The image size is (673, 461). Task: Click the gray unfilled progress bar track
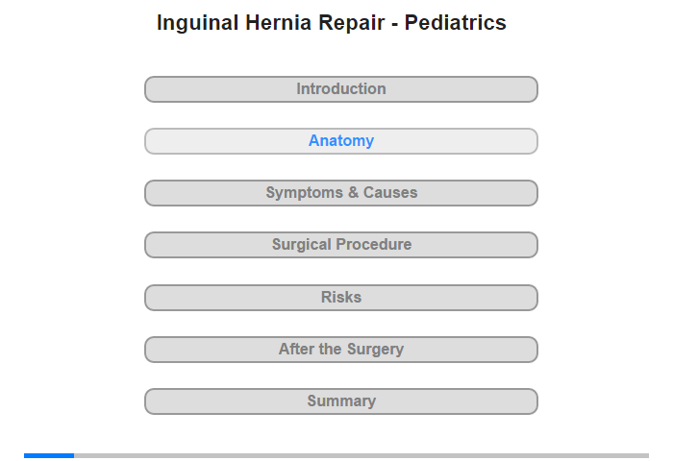pos(361,455)
